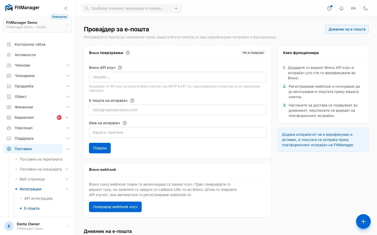Expand the Маркетинг menu chevron
The width and height of the screenshot is (377, 235).
click(67, 118)
